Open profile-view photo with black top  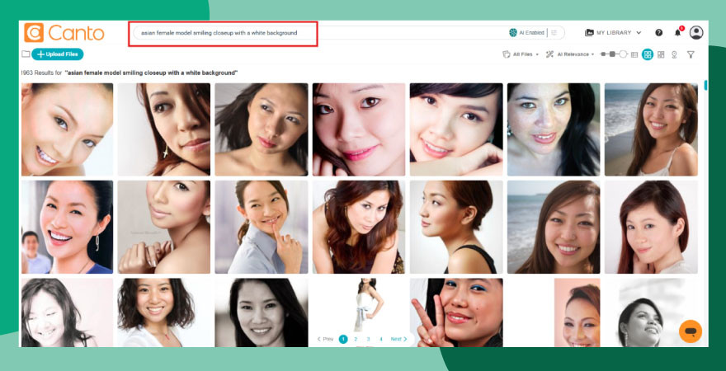456,227
